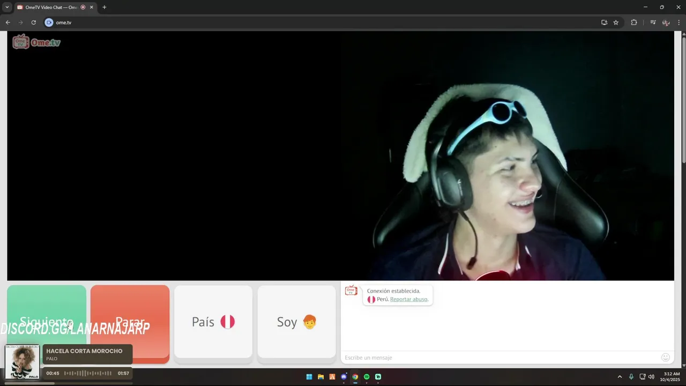Switch to Chrome in the taskbar
This screenshot has height=386, width=686.
[x=355, y=377]
